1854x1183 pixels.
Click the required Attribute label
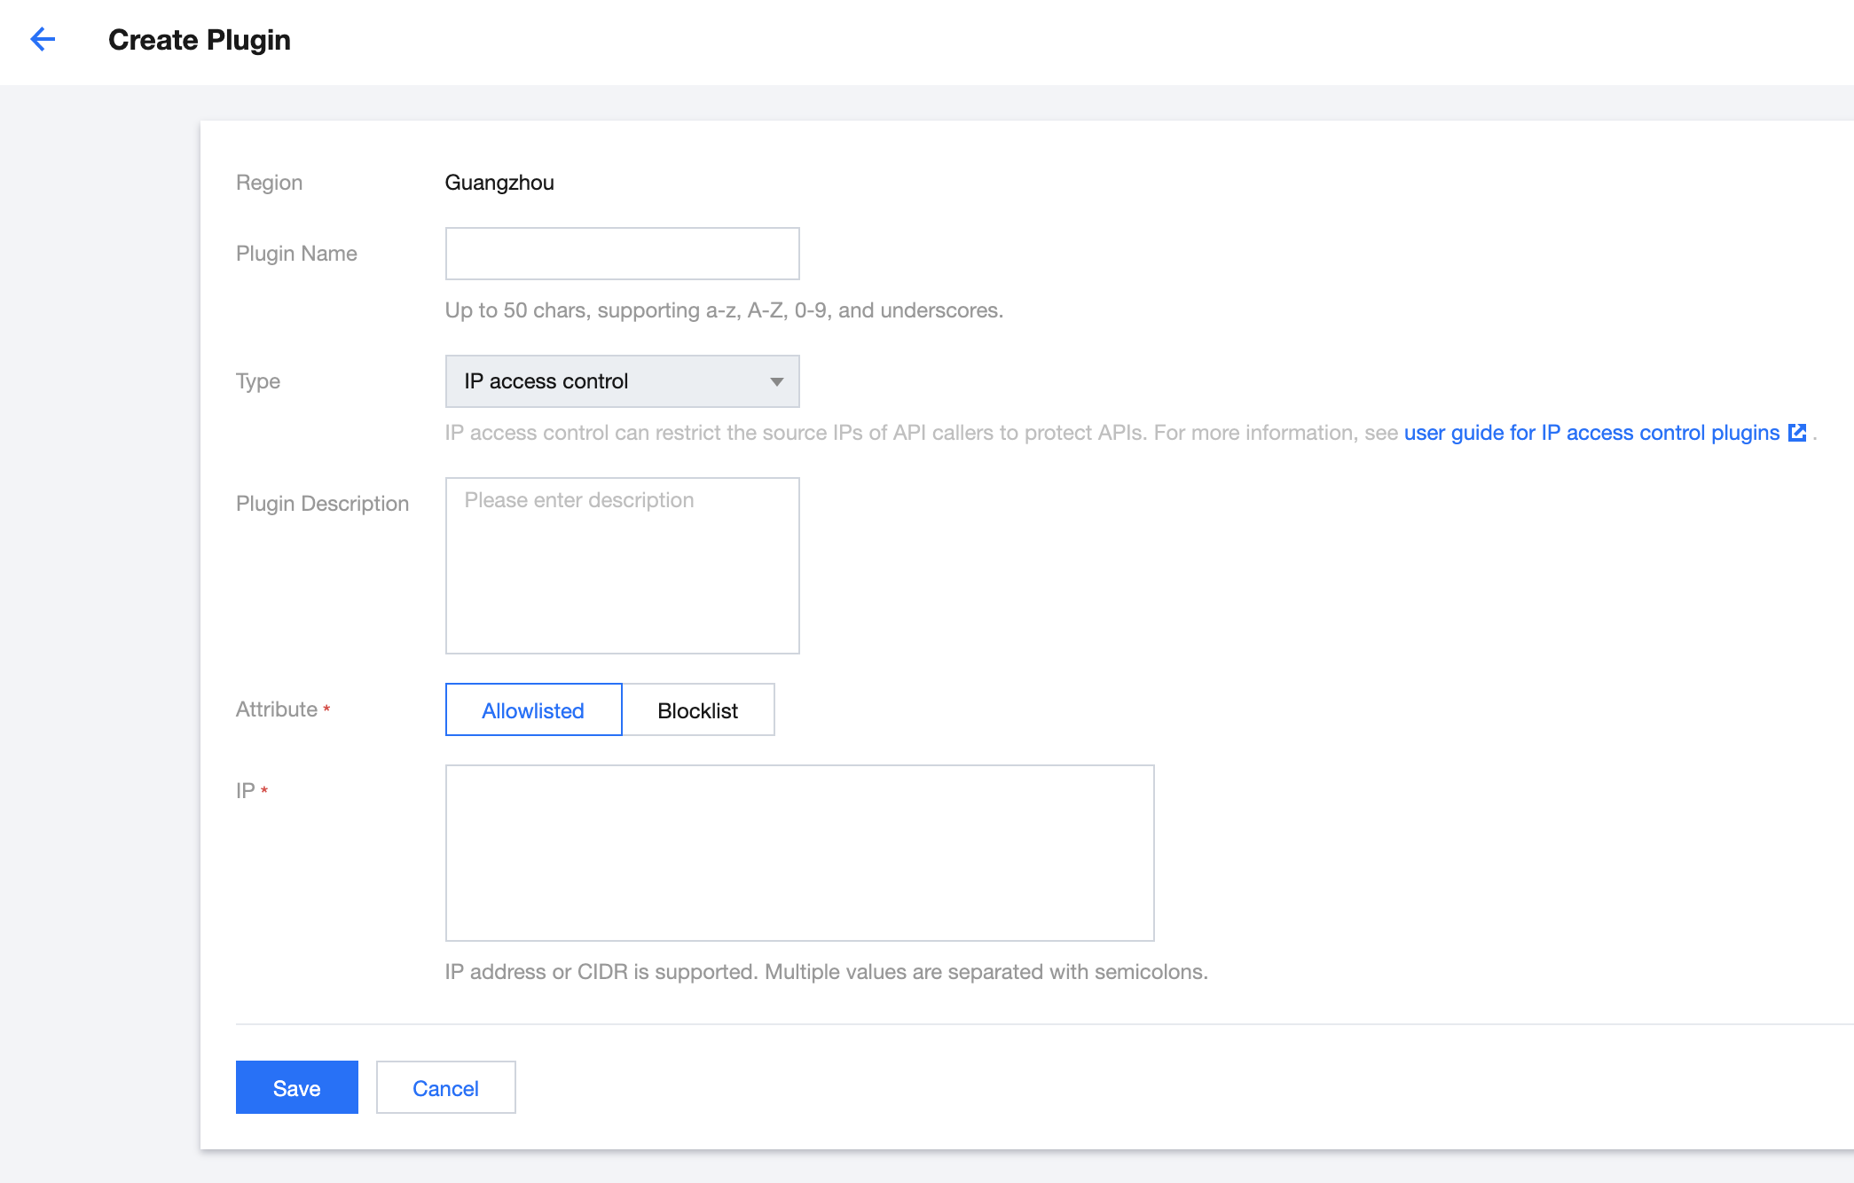(277, 709)
